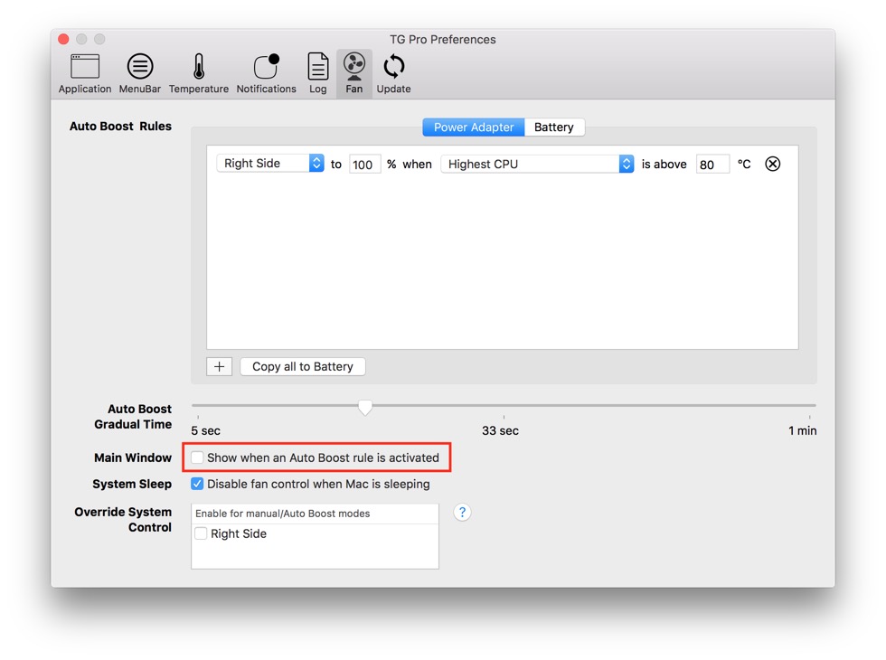Switch to the Power Adapter tab

point(474,127)
